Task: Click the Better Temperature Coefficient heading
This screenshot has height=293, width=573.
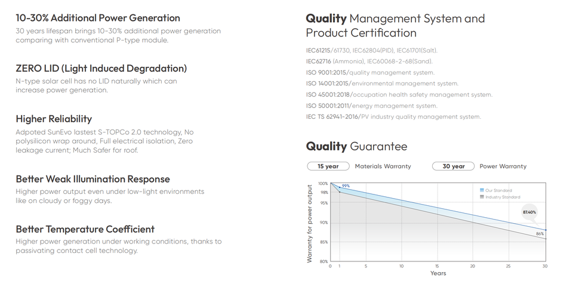Action: click(x=85, y=229)
